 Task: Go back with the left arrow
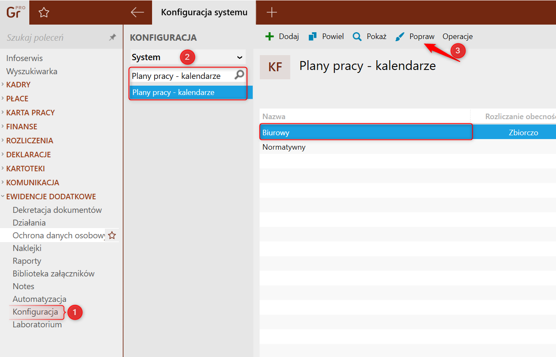pos(137,12)
